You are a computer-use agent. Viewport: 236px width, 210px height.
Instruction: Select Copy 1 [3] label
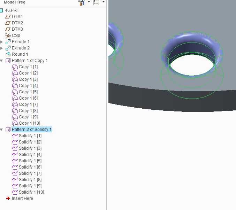28,79
